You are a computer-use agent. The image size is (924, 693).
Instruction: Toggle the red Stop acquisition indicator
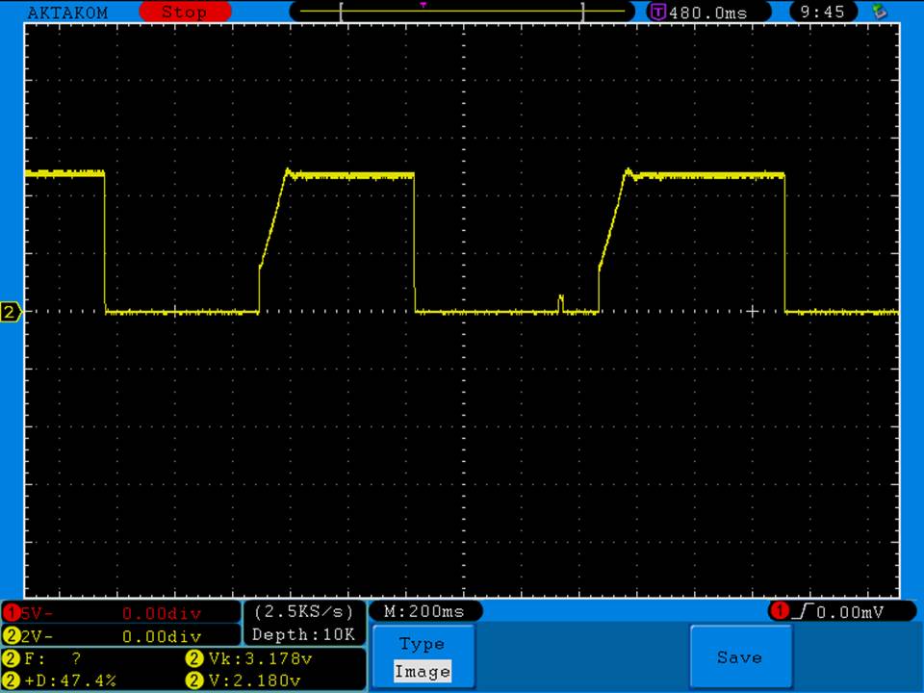pos(185,13)
